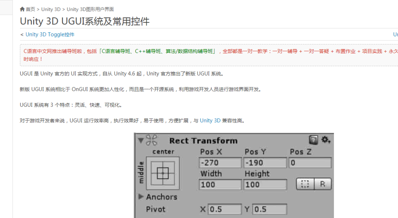The height and width of the screenshot is (218, 398).
Task: Click the Pivot Y field
Action: (269, 209)
